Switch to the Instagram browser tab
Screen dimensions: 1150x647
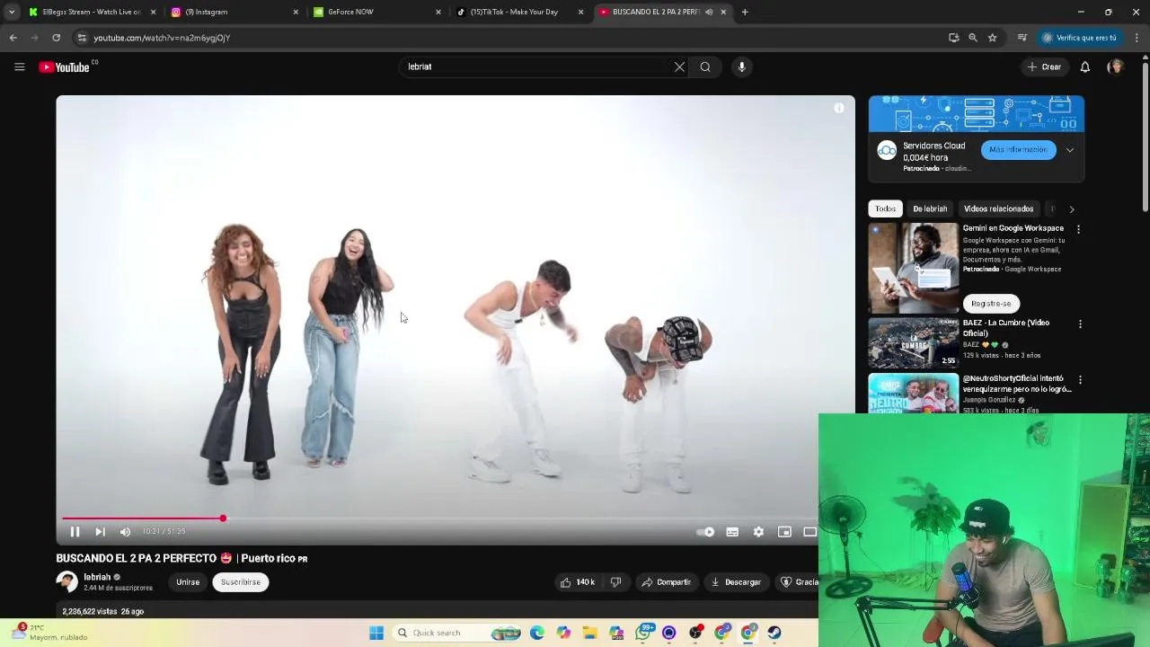coord(235,12)
